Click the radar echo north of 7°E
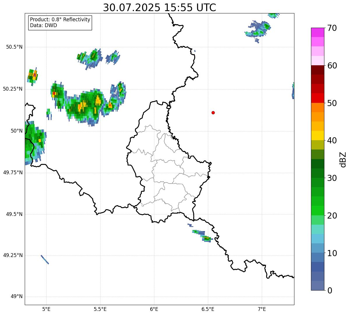This screenshot has width=350, height=315. click(258, 31)
